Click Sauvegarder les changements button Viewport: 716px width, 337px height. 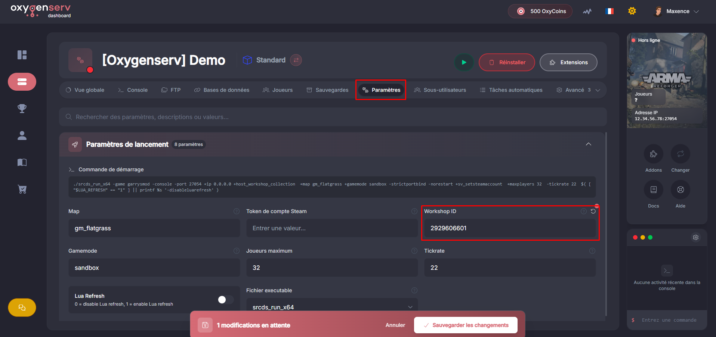(x=466, y=325)
